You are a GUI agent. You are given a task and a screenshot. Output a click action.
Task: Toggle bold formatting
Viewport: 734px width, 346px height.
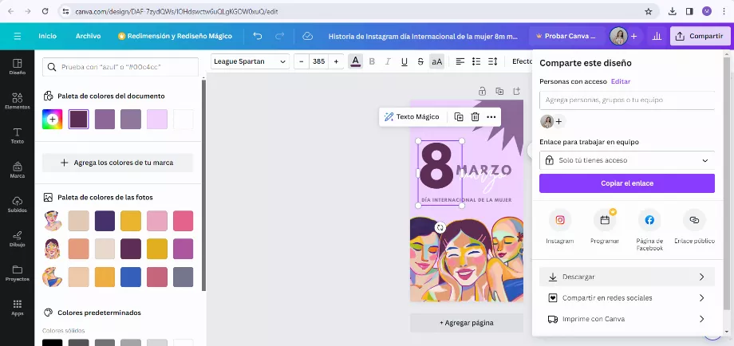pos(372,61)
